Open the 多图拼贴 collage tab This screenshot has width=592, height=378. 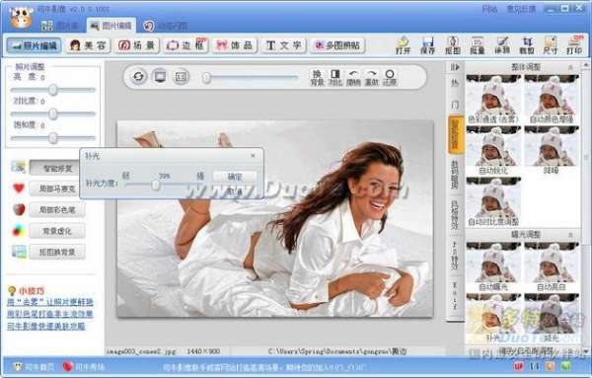[x=337, y=45]
